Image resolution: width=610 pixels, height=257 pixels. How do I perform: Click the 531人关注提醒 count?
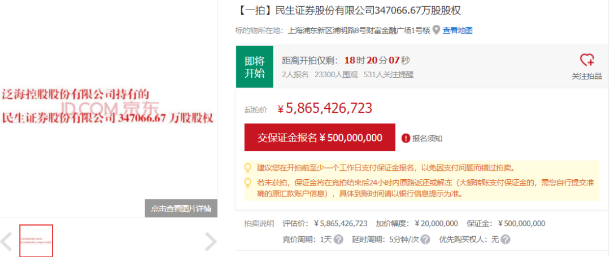click(388, 74)
